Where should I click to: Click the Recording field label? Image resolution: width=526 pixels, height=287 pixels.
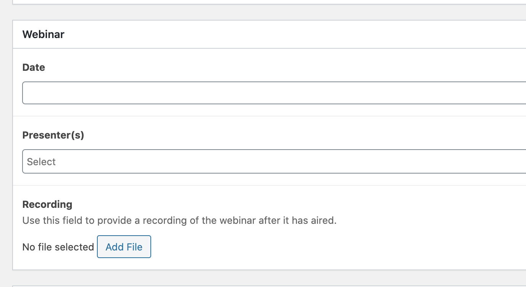47,204
